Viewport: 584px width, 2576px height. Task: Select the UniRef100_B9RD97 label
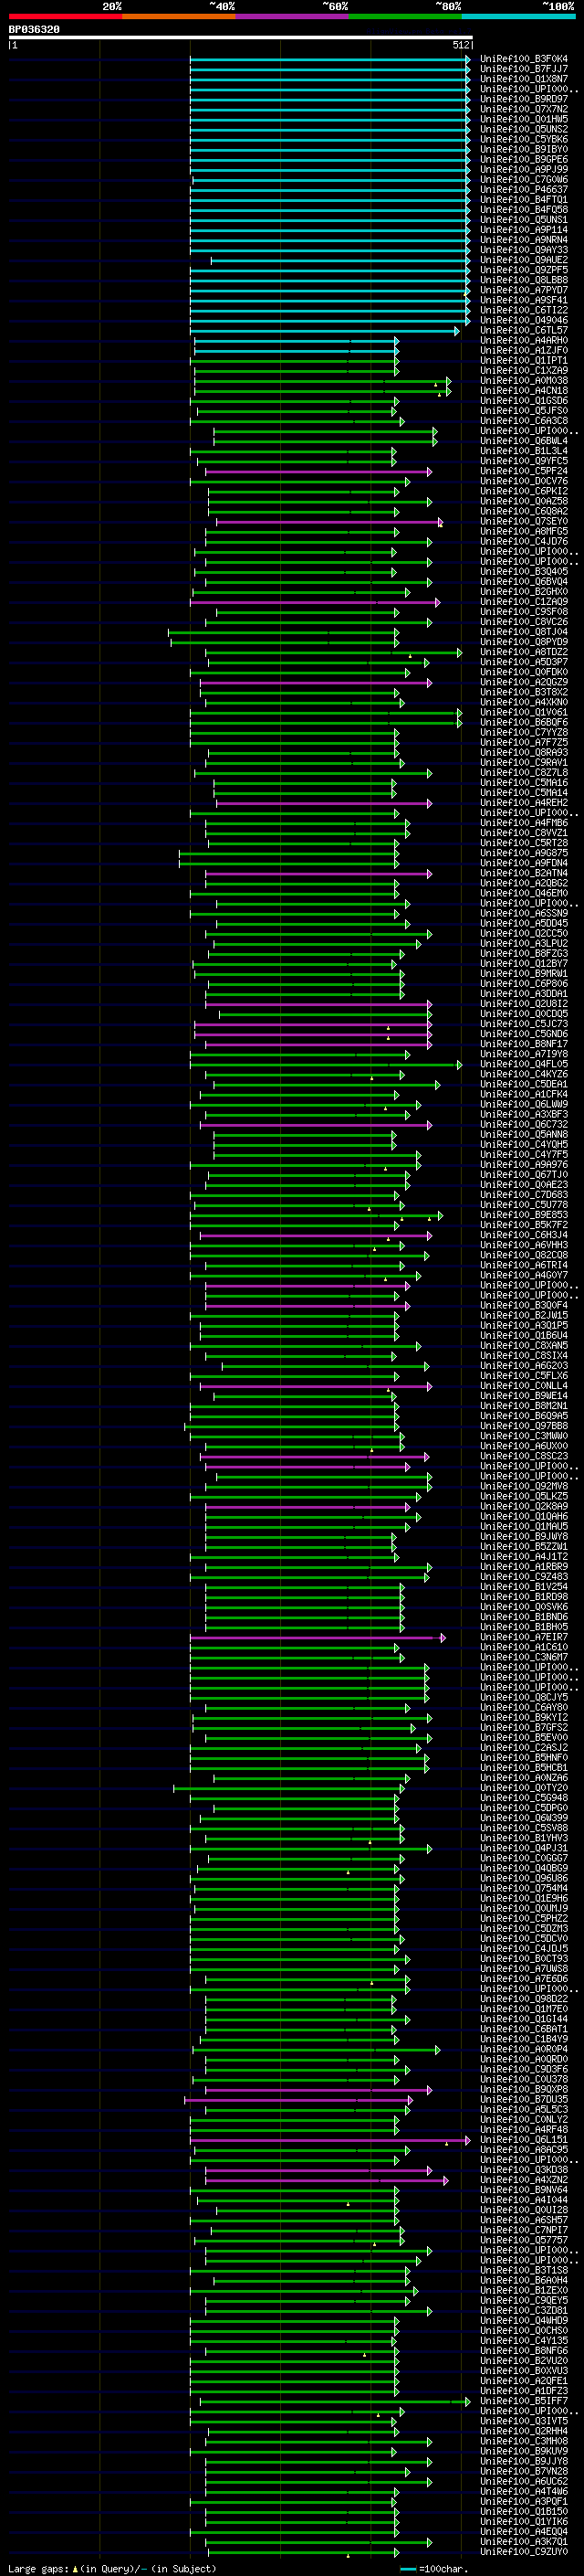(x=524, y=99)
